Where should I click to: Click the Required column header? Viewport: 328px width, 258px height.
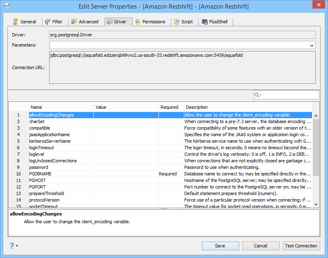click(171, 107)
